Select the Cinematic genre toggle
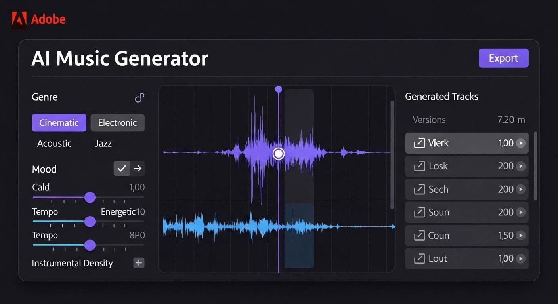The image size is (558, 304). tap(59, 123)
